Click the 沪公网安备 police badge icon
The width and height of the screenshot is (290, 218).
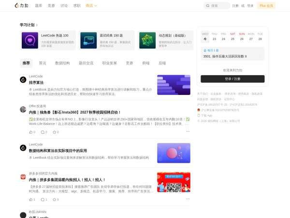click(199, 110)
